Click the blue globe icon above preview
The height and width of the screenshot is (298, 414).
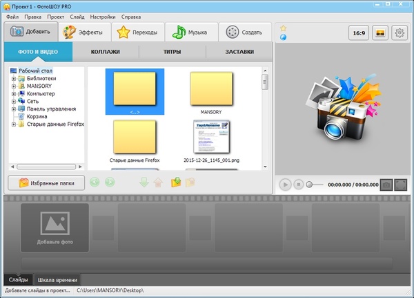[283, 37]
